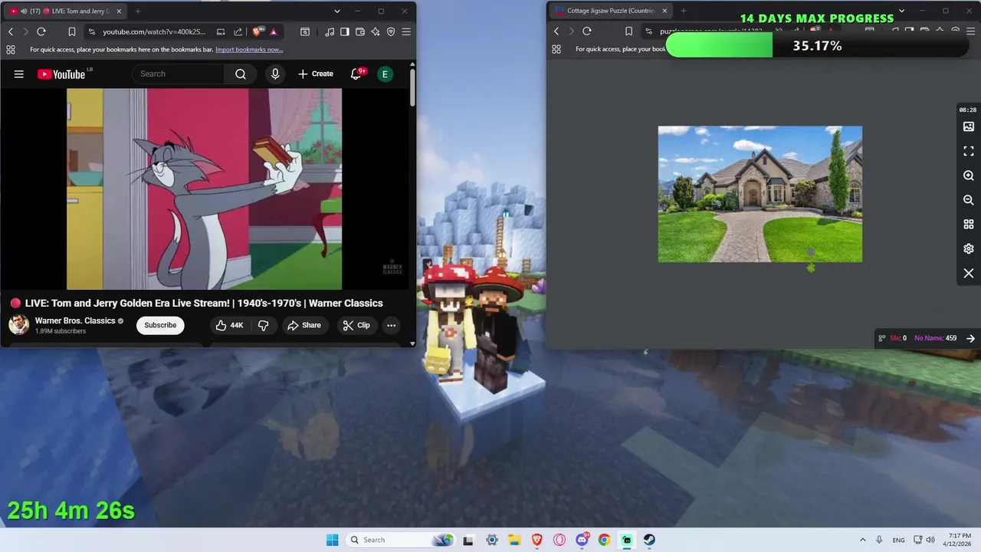Open Brave Rewards triangle icon

(274, 31)
